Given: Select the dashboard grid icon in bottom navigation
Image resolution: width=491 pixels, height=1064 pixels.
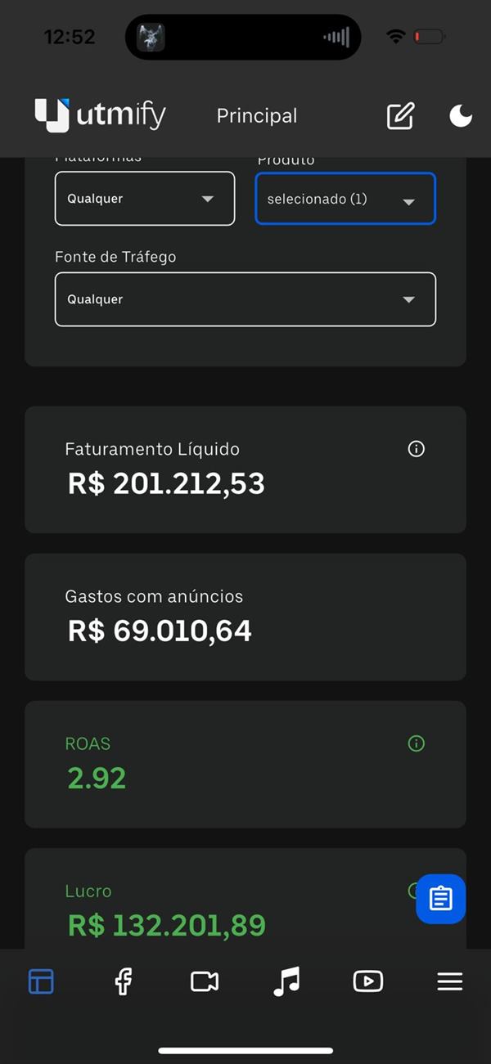Looking at the screenshot, I should 40,981.
